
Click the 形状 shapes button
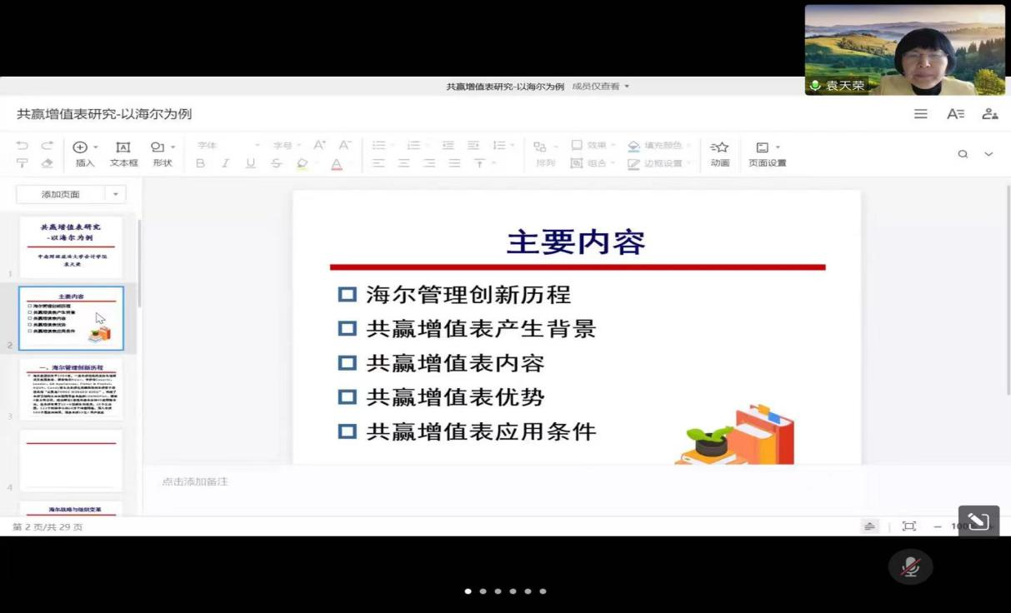[162, 153]
